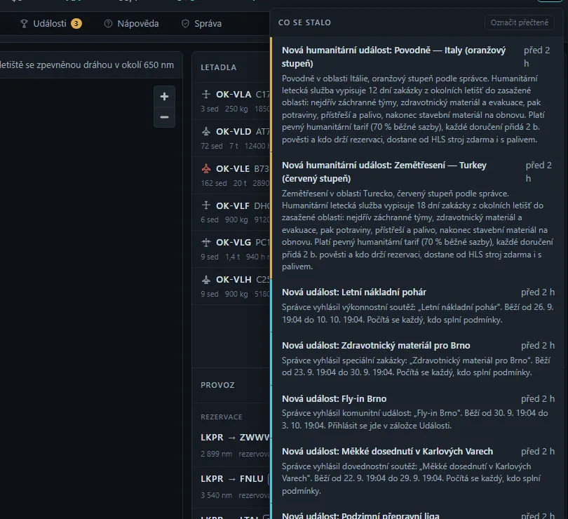Open the Fly-in Brno notification
The height and width of the screenshot is (519, 568).
coord(417,412)
